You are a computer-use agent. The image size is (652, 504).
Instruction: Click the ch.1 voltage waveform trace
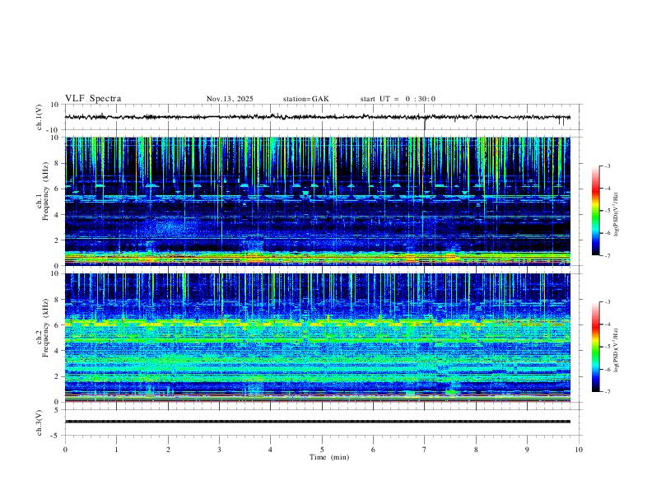tap(317, 117)
